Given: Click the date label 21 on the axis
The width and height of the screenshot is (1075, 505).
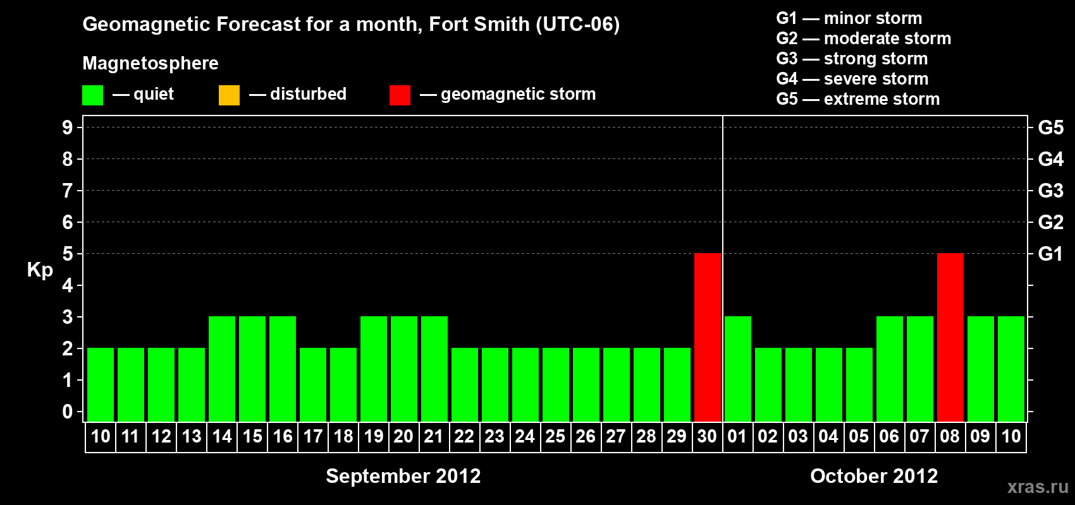Looking at the screenshot, I should (x=434, y=436).
